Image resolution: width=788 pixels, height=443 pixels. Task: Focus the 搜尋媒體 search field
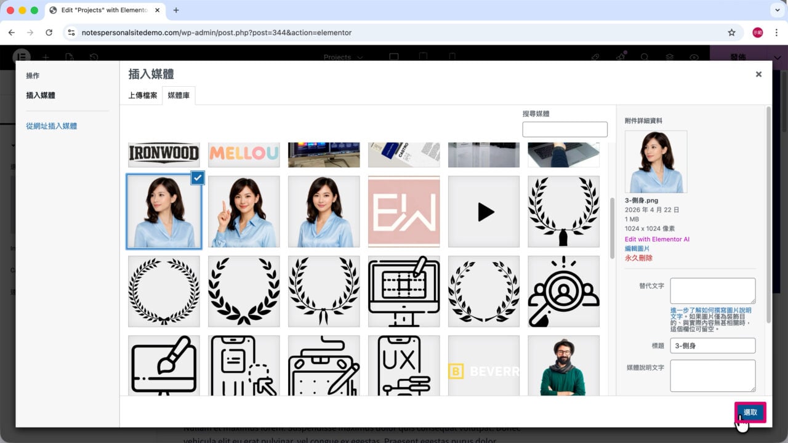point(565,129)
